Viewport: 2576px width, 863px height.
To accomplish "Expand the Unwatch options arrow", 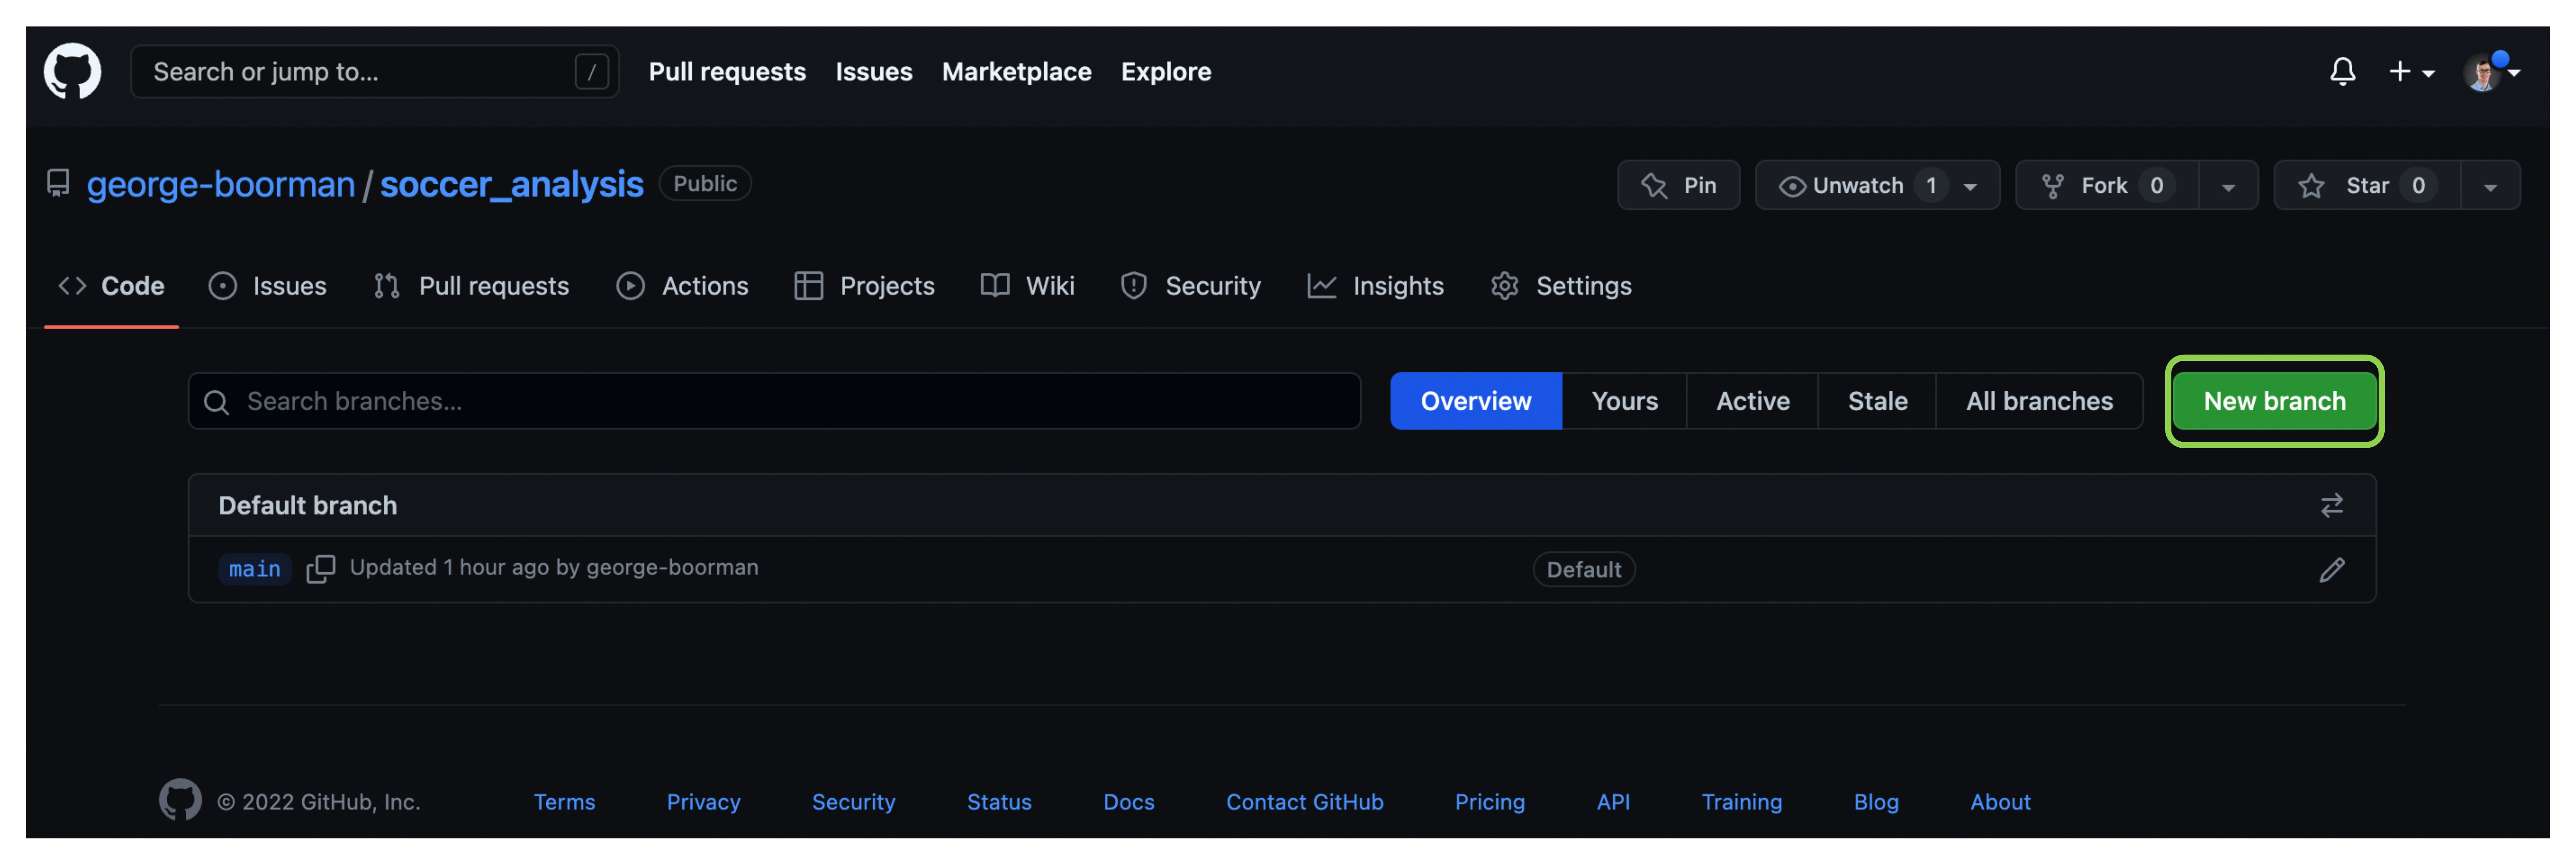I will point(1970,187).
